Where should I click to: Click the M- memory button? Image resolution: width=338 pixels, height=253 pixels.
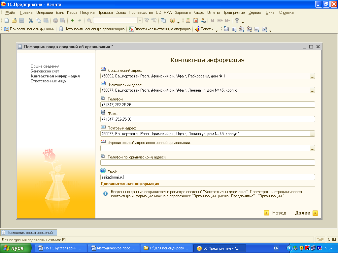(x=227, y=20)
